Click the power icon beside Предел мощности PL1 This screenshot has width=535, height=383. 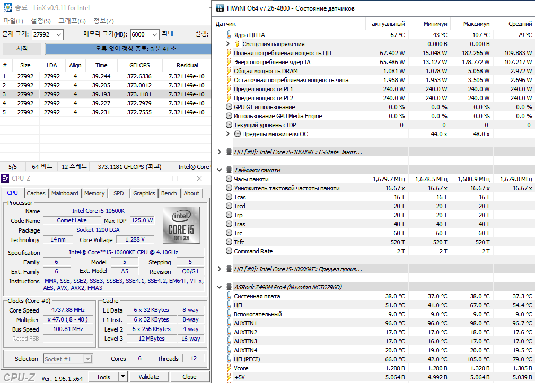click(229, 89)
